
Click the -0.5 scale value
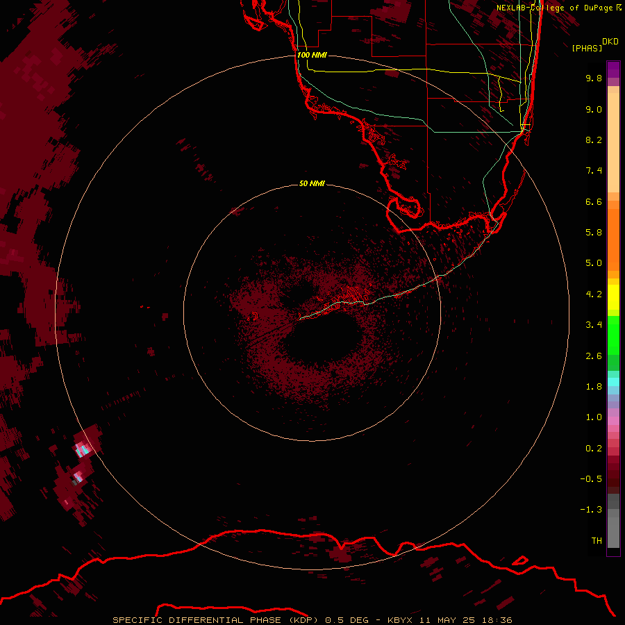(591, 479)
